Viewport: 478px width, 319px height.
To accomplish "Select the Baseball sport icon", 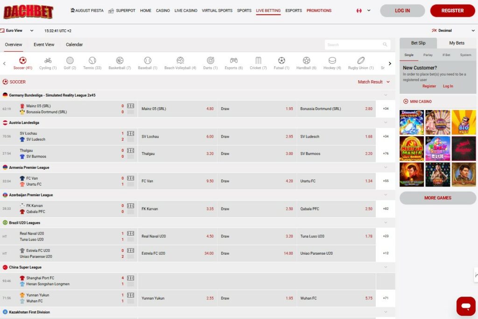I will [148, 63].
